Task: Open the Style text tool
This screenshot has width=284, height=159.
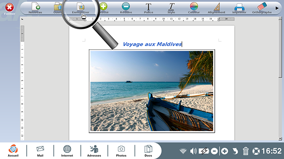Action: point(171,8)
